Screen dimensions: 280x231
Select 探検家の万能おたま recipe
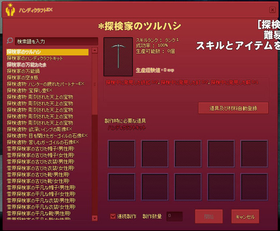pyautogui.click(x=26, y=65)
